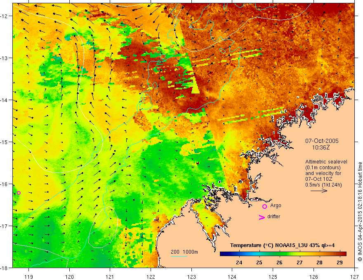Click the time '10:36Z' text

point(321,147)
